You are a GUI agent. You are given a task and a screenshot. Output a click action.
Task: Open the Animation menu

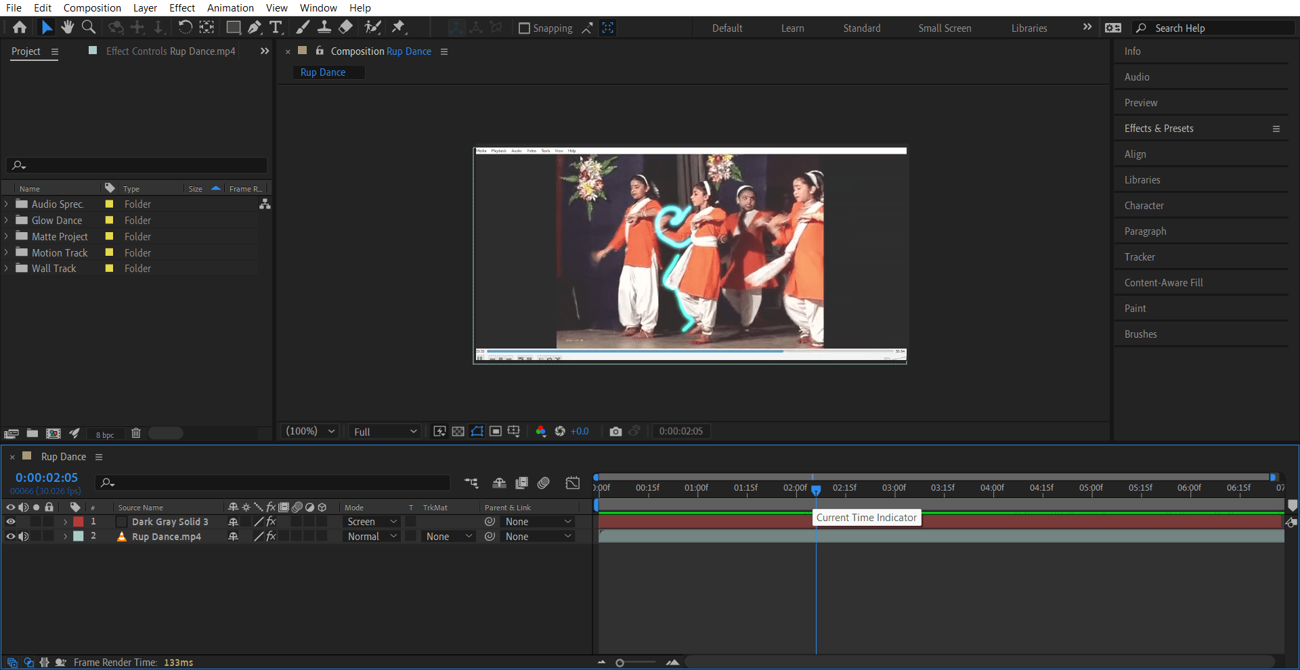tap(230, 7)
